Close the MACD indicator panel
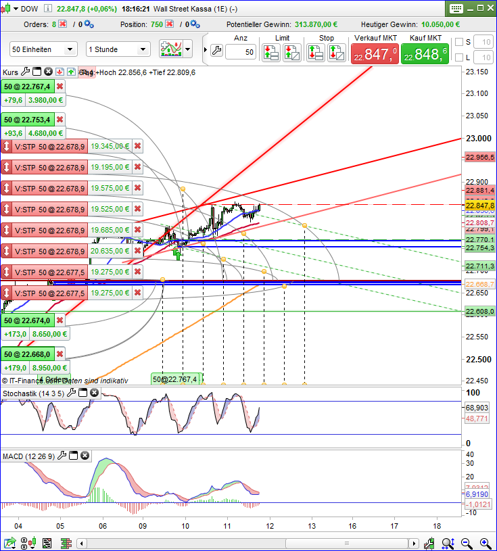This screenshot has width=497, height=551. [x=85, y=456]
